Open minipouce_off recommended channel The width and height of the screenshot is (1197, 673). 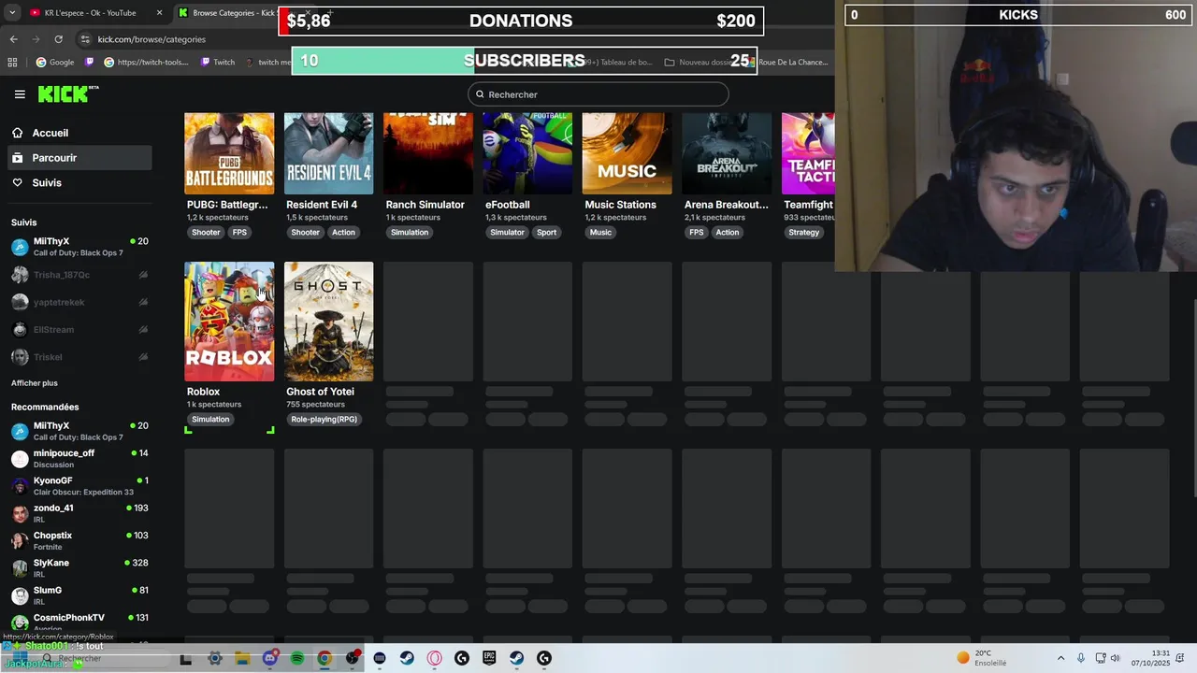point(79,458)
